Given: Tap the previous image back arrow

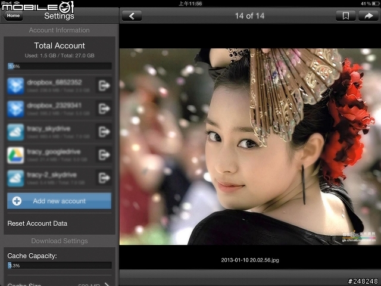Looking at the screenshot, I should 132,16.
